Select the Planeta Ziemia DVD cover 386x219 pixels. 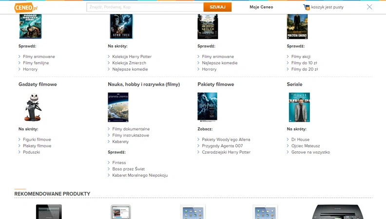click(118, 107)
